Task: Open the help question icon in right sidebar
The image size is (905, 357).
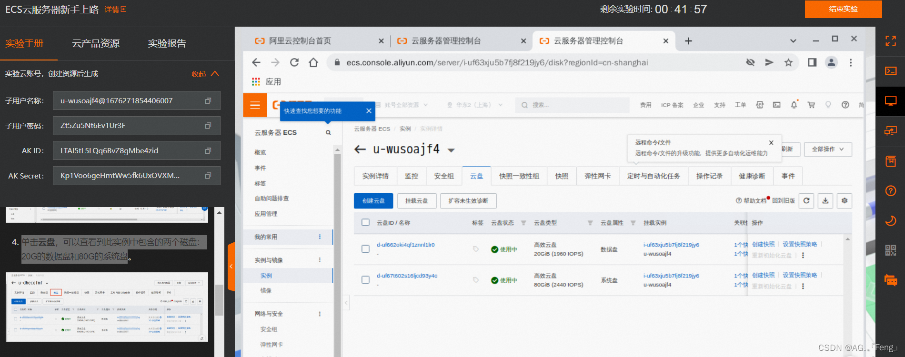Action: [x=890, y=191]
